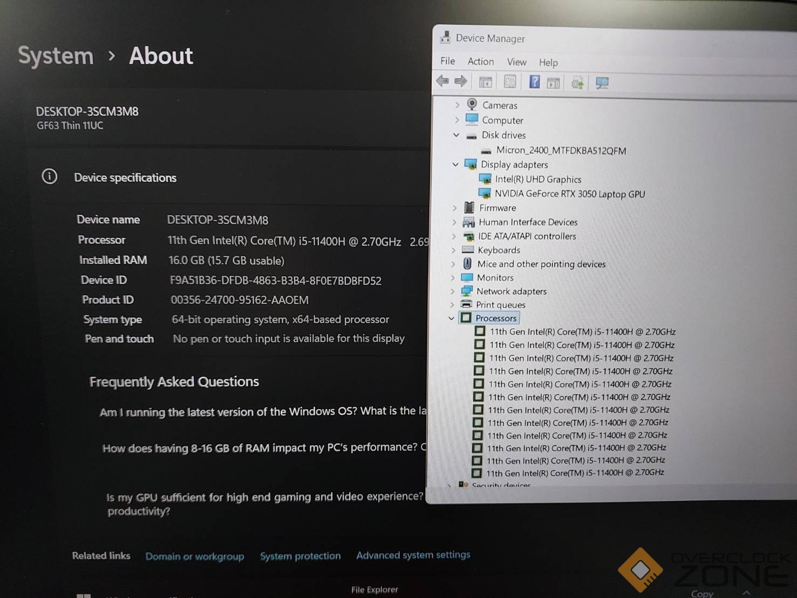The height and width of the screenshot is (598, 797).
Task: Open Properties using the toolbar icon
Action: pyautogui.click(x=509, y=82)
